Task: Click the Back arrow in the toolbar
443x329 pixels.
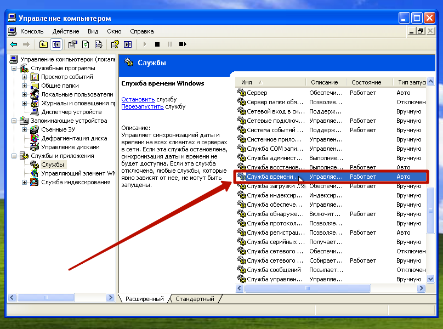Action: point(14,44)
